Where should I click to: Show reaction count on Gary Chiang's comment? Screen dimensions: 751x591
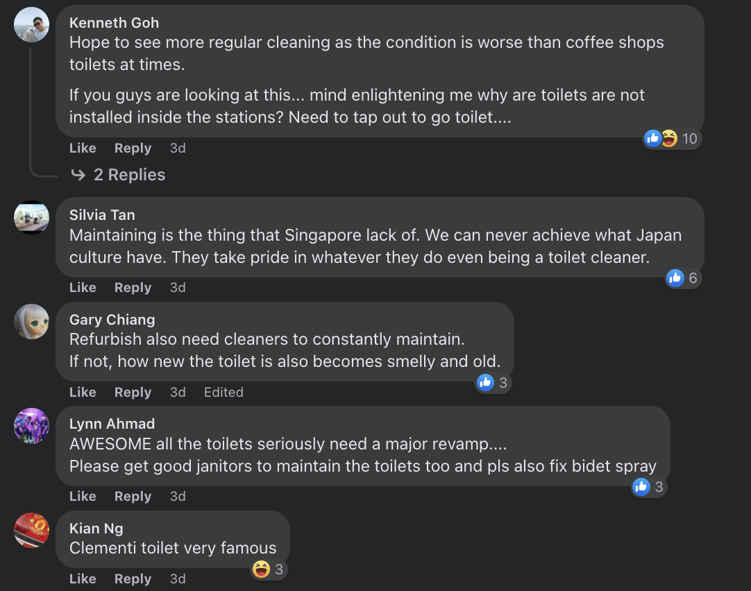tap(493, 382)
